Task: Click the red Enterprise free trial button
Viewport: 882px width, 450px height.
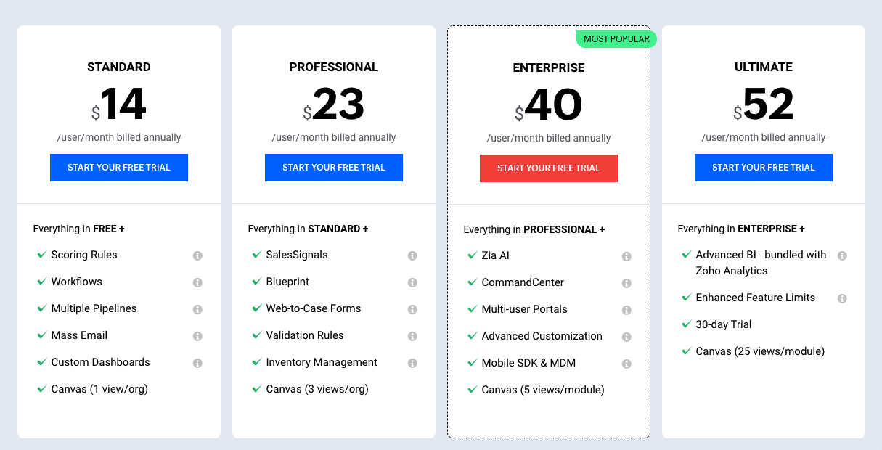Action: coord(549,168)
